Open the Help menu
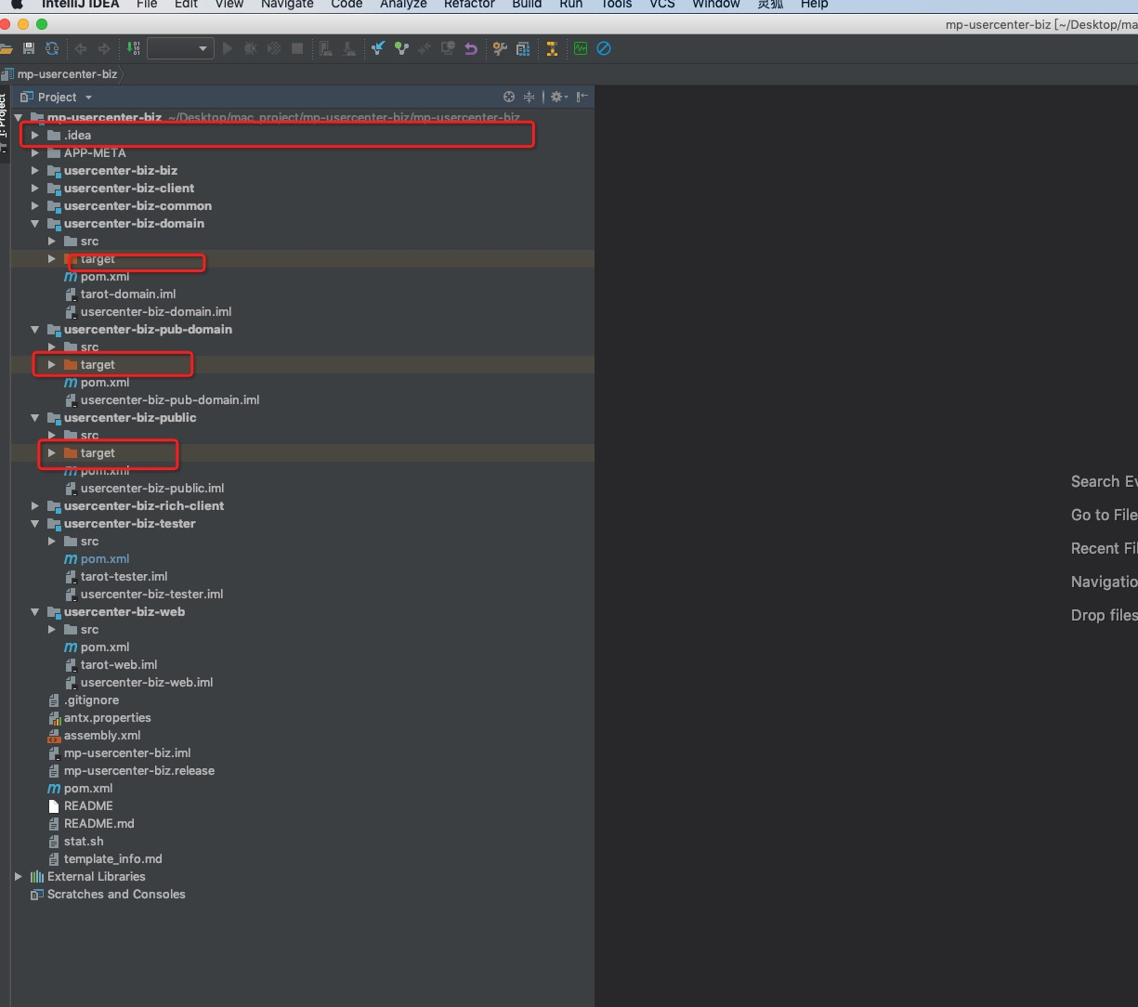This screenshot has height=1007, width=1138. [x=814, y=4]
